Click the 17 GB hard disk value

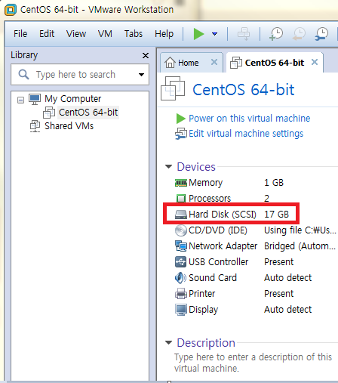pyautogui.click(x=276, y=215)
